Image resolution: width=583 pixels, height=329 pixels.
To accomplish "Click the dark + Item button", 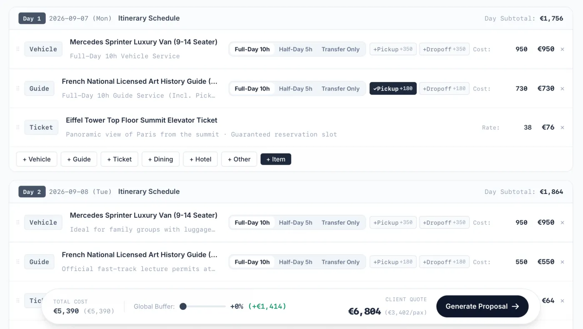I will click(276, 159).
